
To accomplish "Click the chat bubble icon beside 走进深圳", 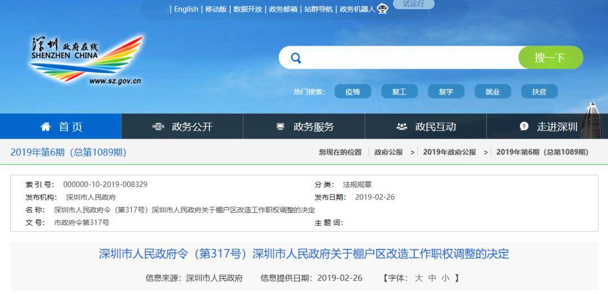I will click(x=524, y=127).
